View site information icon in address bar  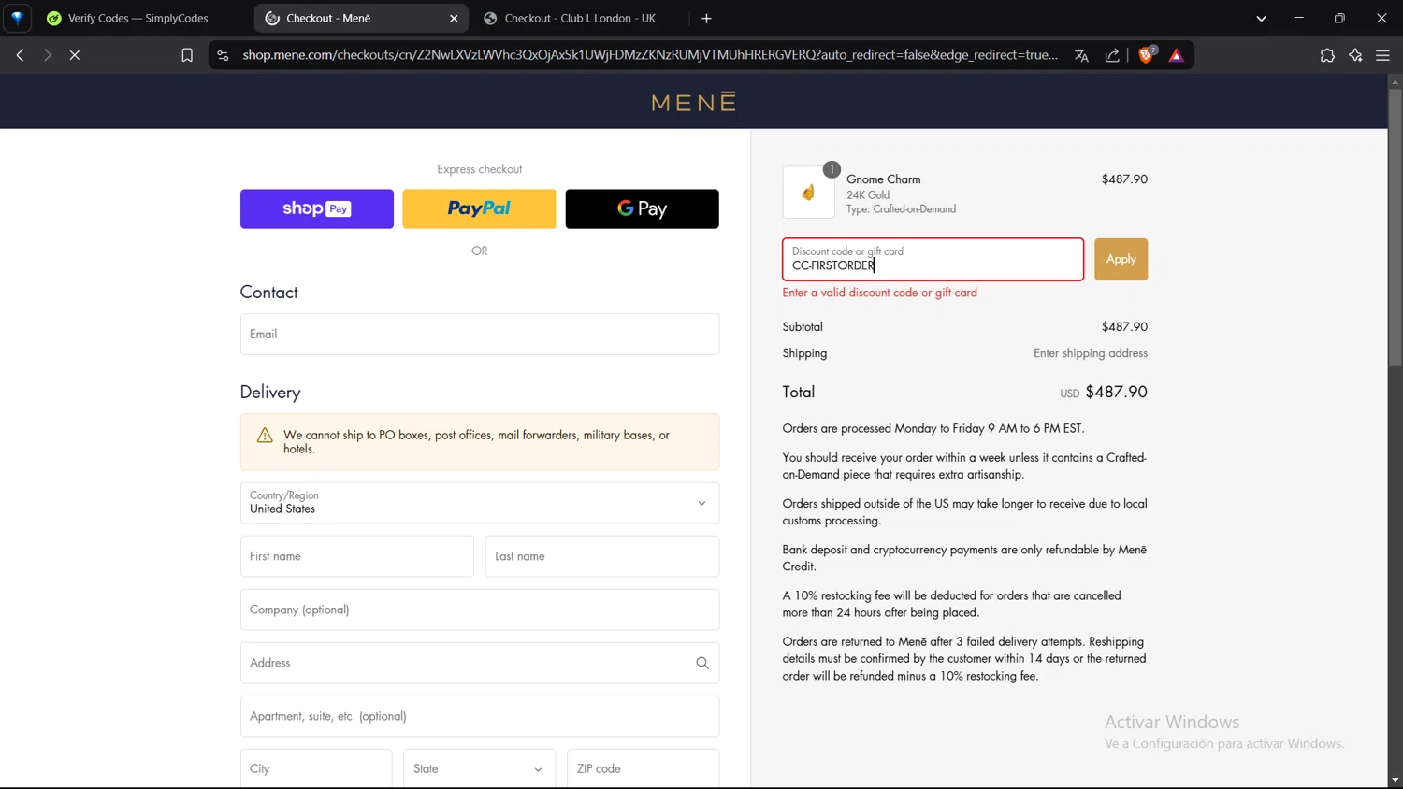pyautogui.click(x=223, y=55)
